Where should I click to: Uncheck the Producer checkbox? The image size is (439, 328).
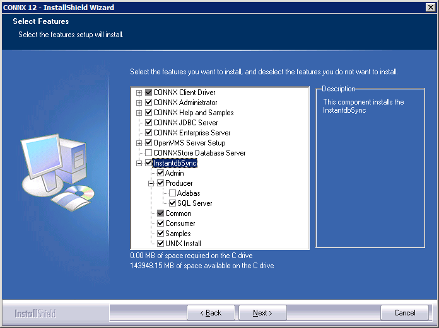point(160,183)
